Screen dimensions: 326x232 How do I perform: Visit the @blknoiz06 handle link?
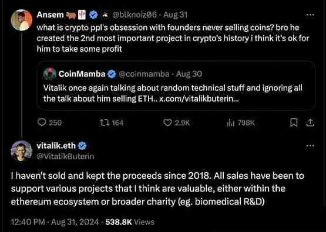click(x=135, y=15)
